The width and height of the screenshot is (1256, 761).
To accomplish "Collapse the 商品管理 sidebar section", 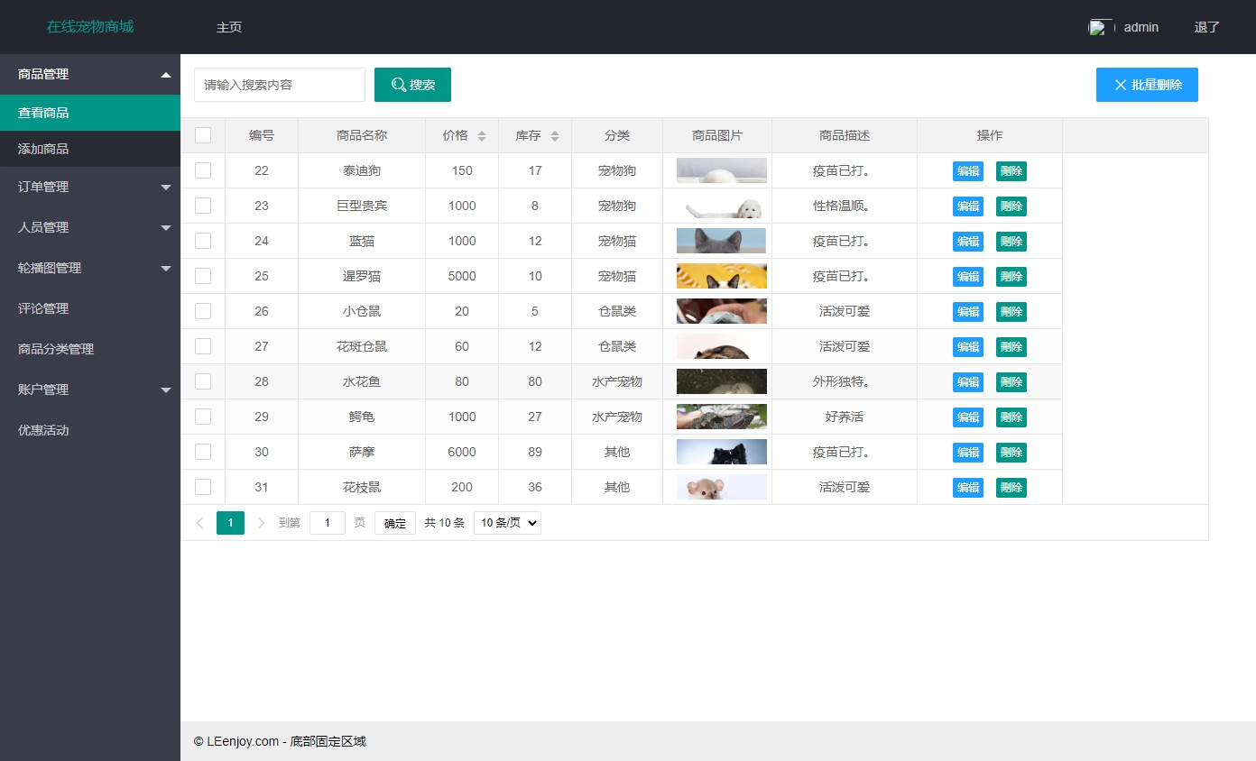I will coord(90,74).
